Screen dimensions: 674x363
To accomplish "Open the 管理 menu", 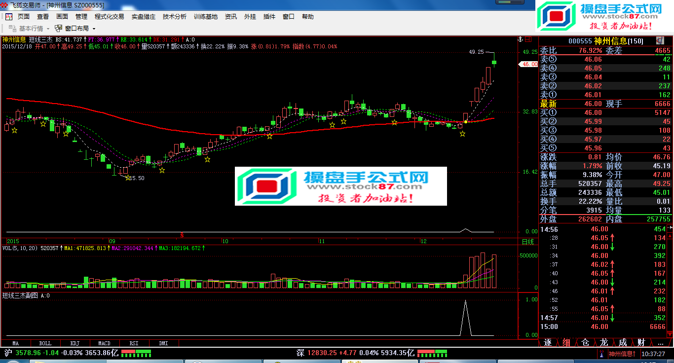I will (81, 17).
